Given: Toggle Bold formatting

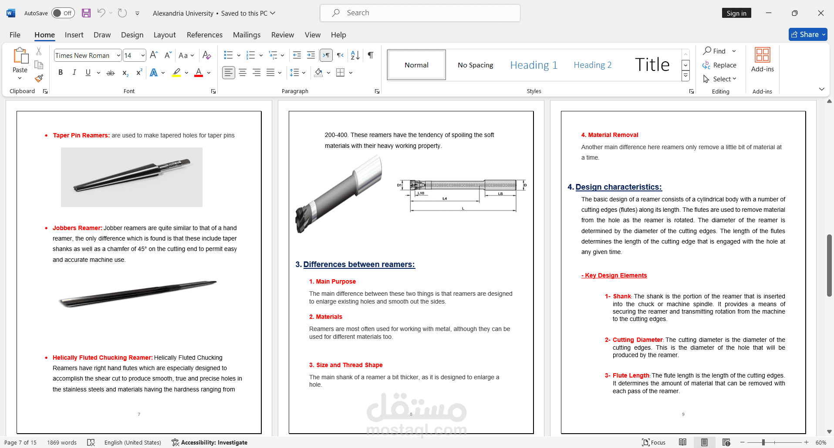Looking at the screenshot, I should 61,73.
